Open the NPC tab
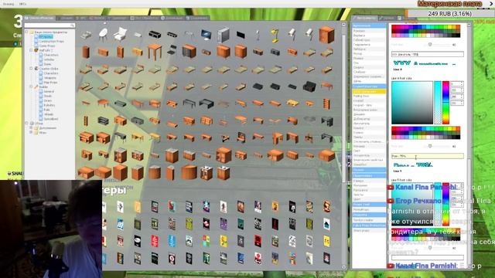The height and width of the screenshot is (278, 495). 81,19
